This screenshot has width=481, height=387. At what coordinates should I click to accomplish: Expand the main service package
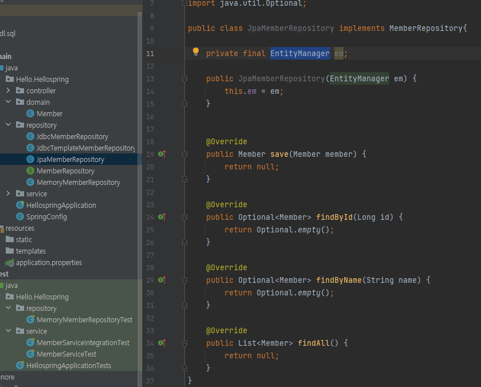[8, 193]
